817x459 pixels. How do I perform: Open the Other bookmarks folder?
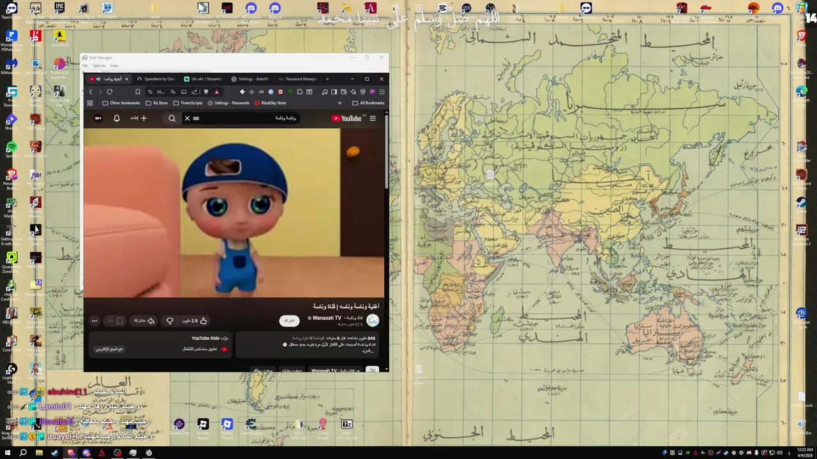[x=121, y=103]
